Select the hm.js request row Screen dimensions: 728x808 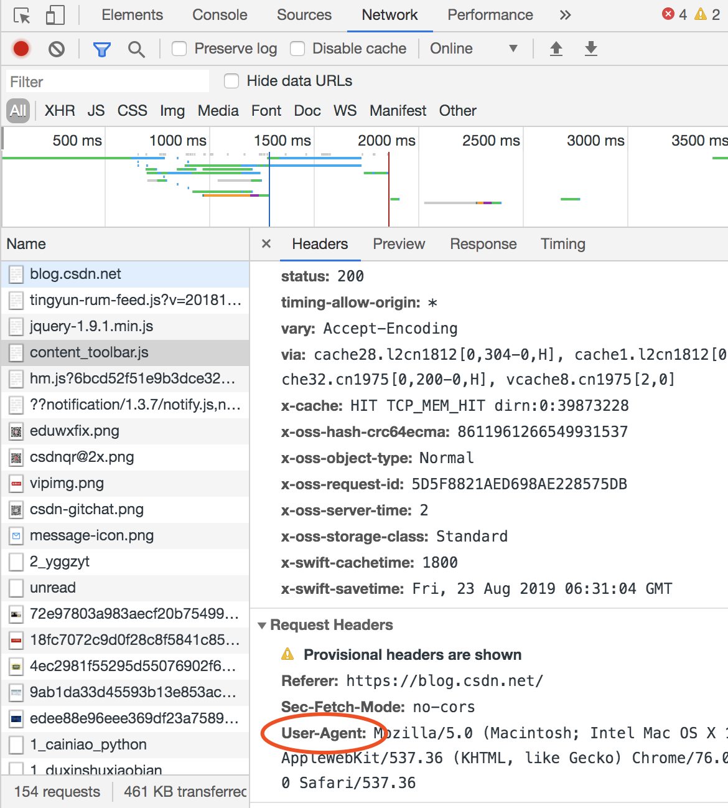pos(124,379)
